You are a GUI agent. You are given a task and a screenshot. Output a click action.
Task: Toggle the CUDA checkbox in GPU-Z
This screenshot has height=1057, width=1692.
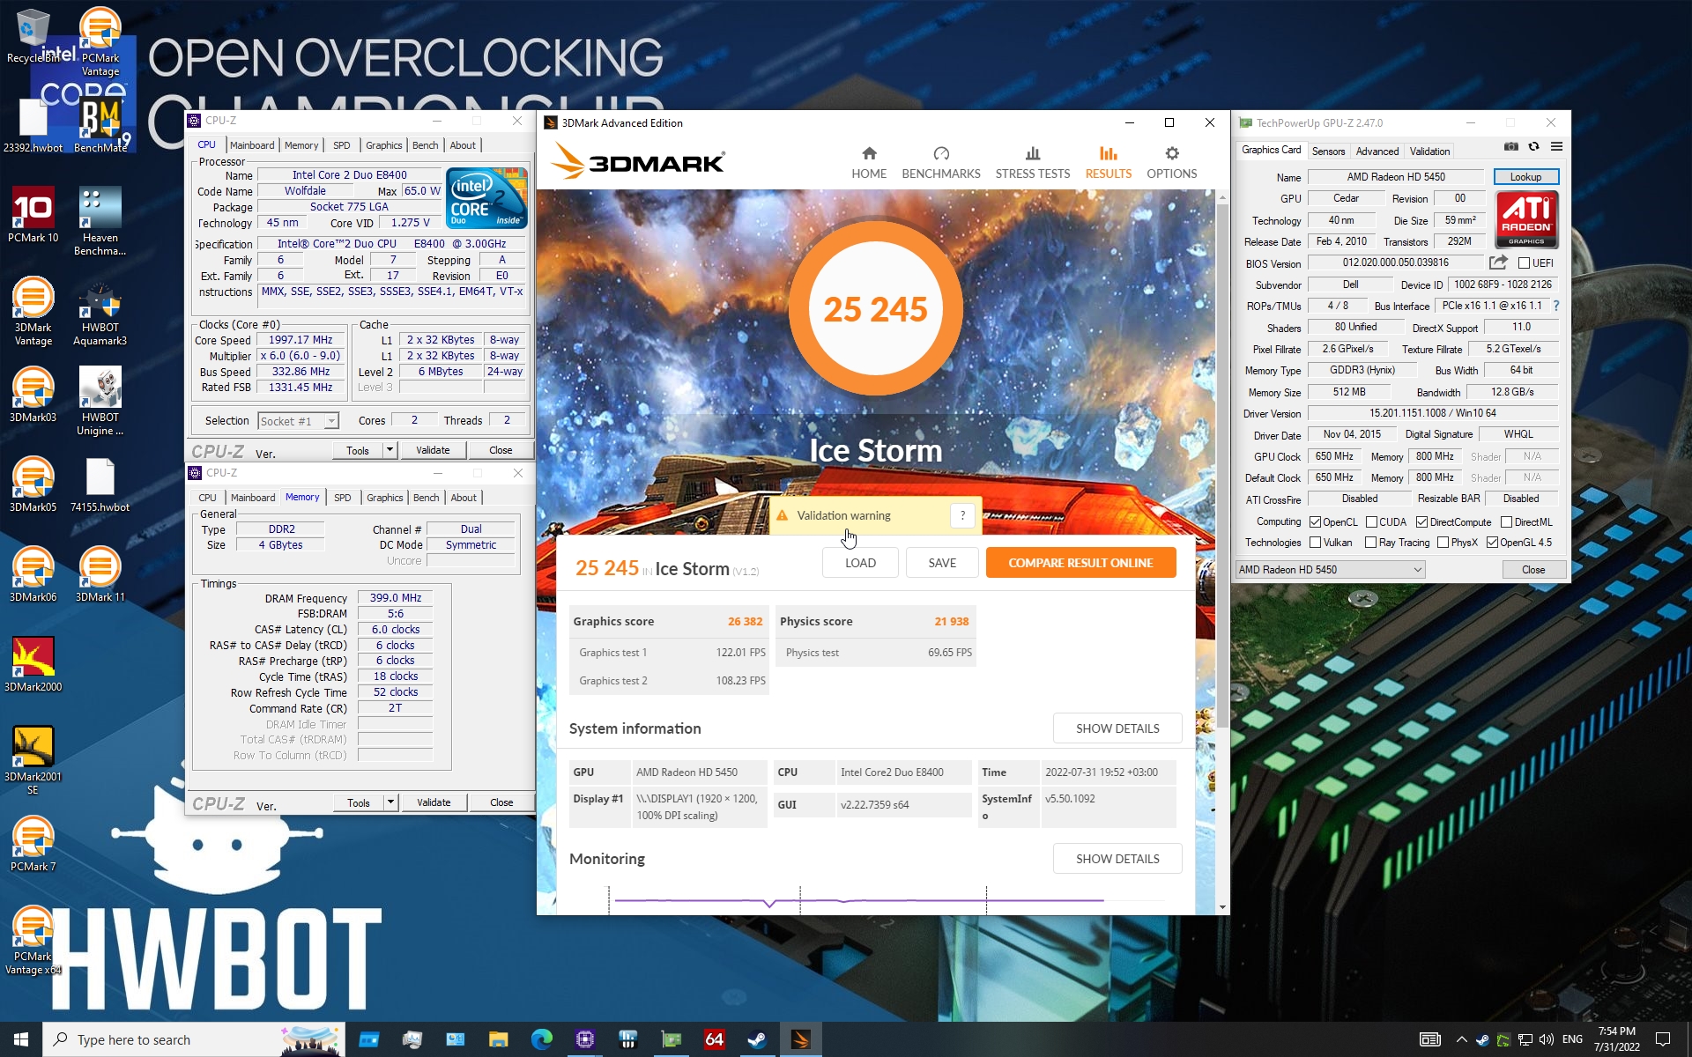click(1371, 522)
